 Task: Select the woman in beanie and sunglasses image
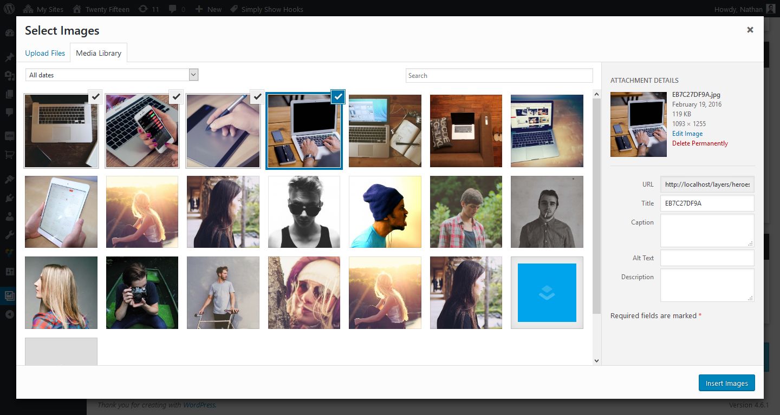point(304,293)
